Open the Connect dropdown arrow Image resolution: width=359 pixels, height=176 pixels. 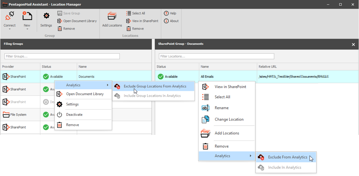(10, 29)
